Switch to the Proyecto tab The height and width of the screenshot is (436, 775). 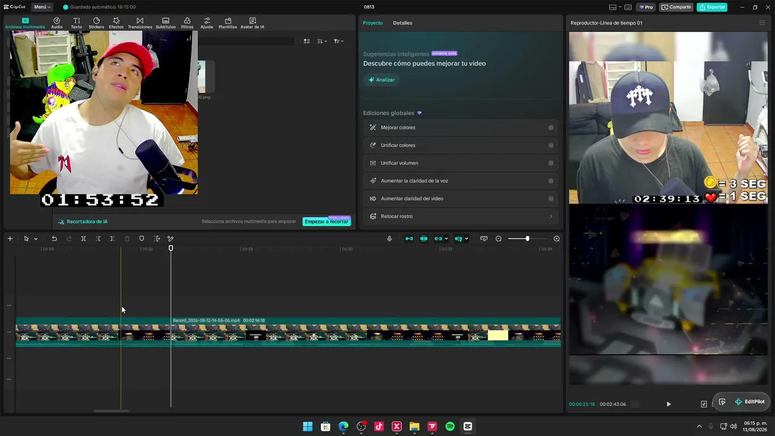point(372,23)
